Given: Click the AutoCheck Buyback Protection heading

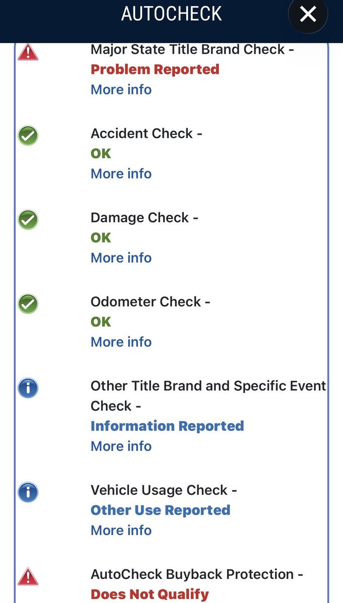Looking at the screenshot, I should 196,574.
